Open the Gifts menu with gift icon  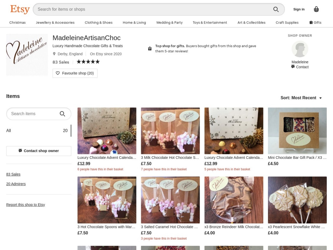point(315,22)
